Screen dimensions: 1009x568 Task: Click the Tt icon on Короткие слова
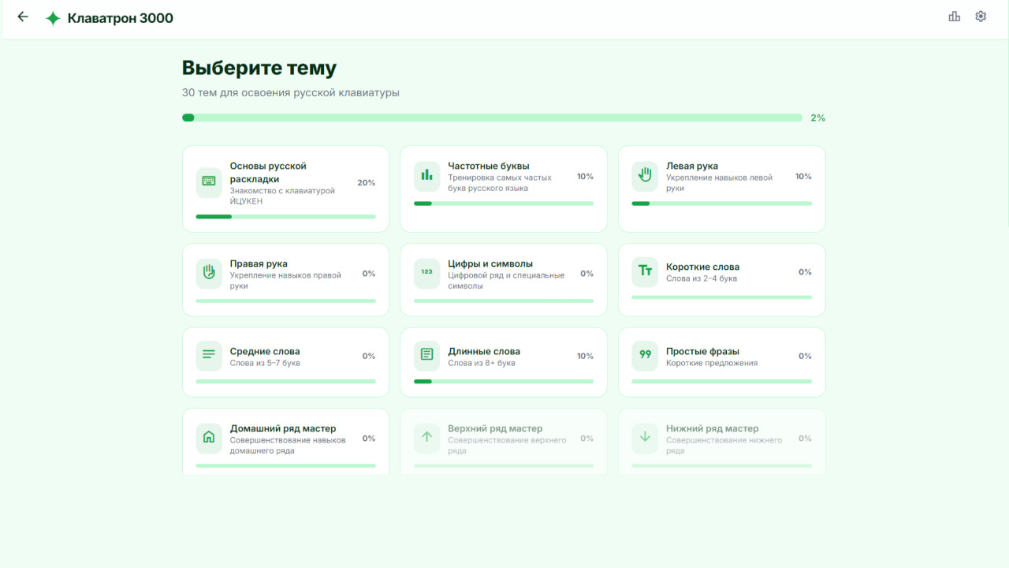tap(645, 273)
